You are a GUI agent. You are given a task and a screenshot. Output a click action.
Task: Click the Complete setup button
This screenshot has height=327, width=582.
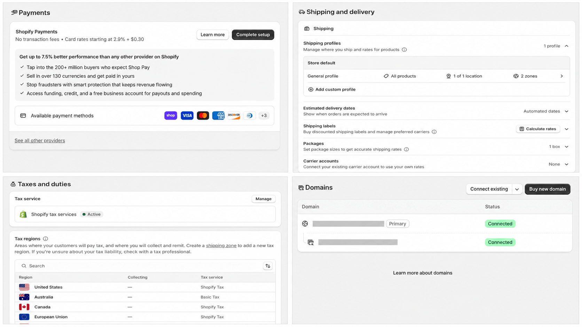(253, 35)
